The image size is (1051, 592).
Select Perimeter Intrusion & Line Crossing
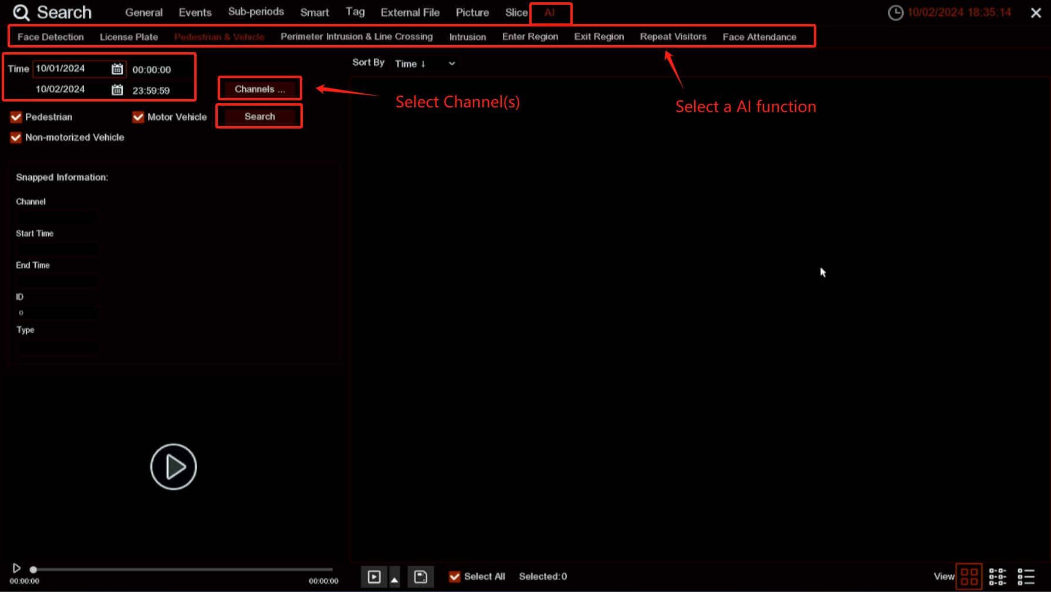point(356,36)
